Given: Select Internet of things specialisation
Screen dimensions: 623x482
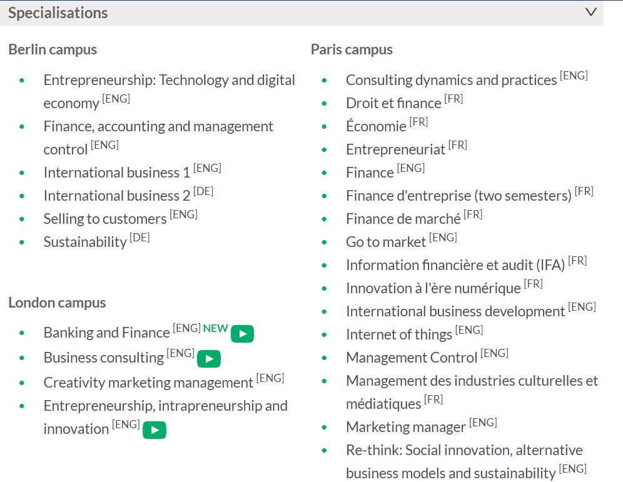Looking at the screenshot, I should tap(399, 334).
